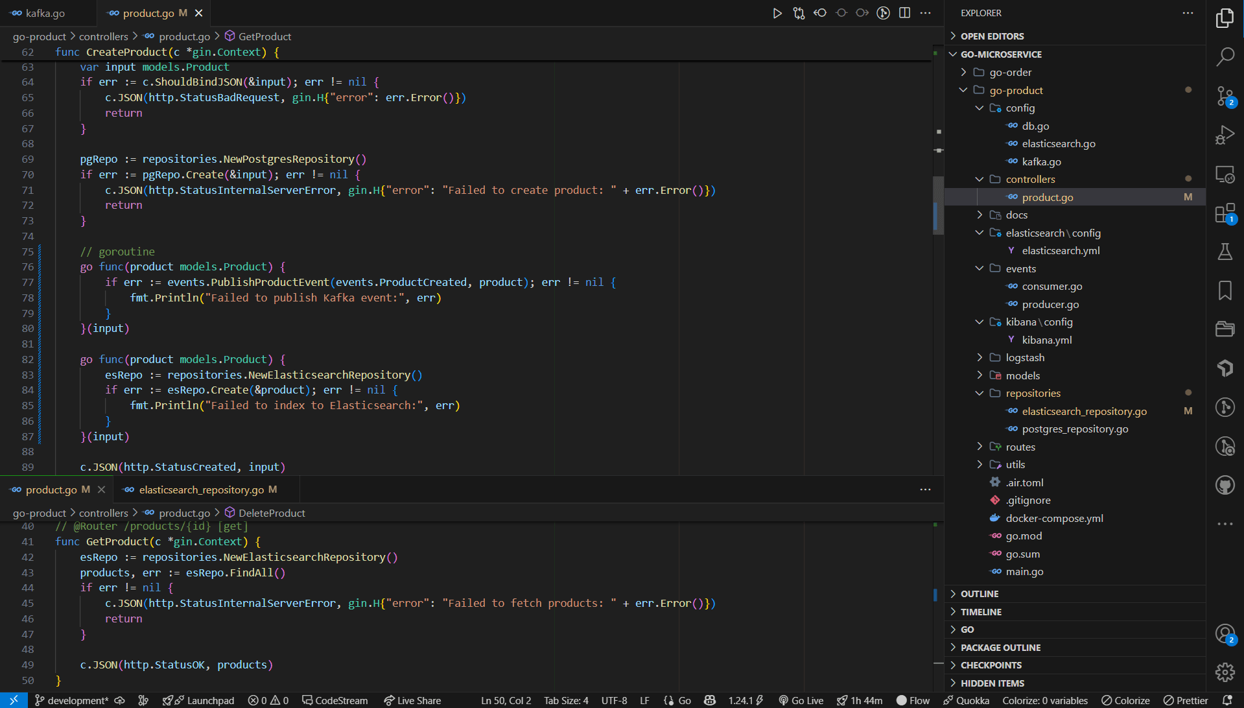Split the editor into two panes
The width and height of the screenshot is (1244, 708).
[x=904, y=12]
